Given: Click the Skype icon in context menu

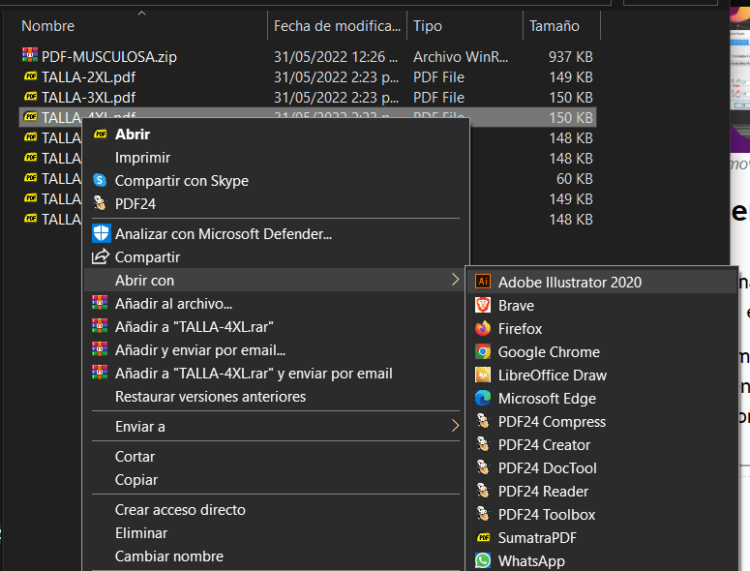Looking at the screenshot, I should pos(100,180).
